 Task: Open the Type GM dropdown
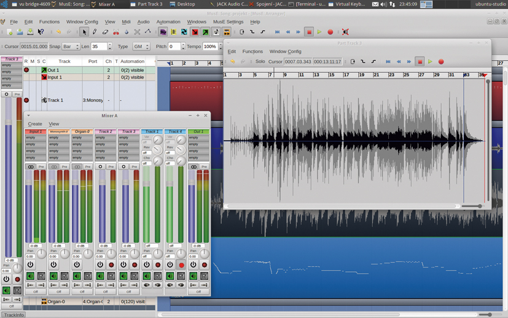coord(141,46)
